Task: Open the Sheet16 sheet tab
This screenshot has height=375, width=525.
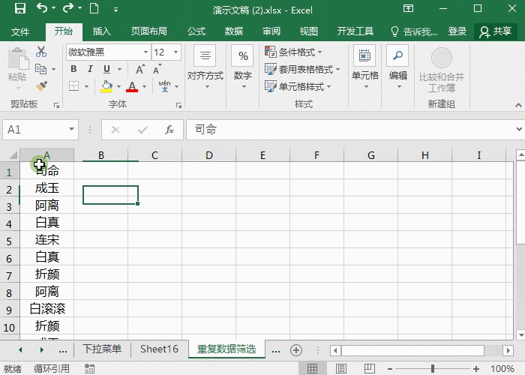Action: 159,349
